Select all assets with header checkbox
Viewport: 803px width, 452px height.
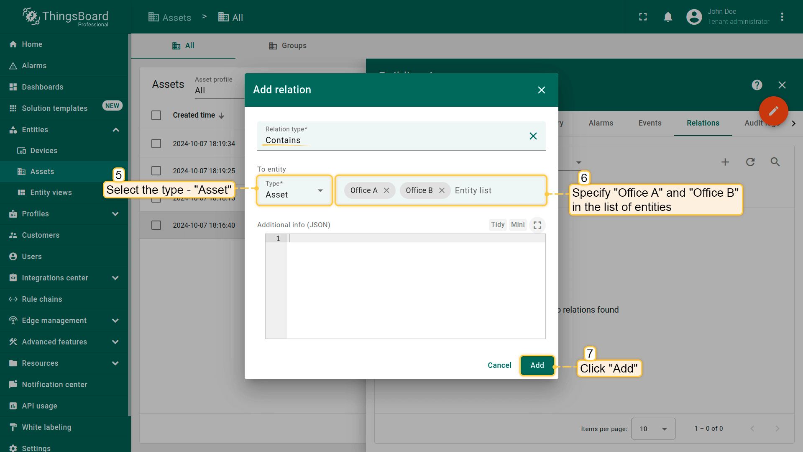(156, 115)
